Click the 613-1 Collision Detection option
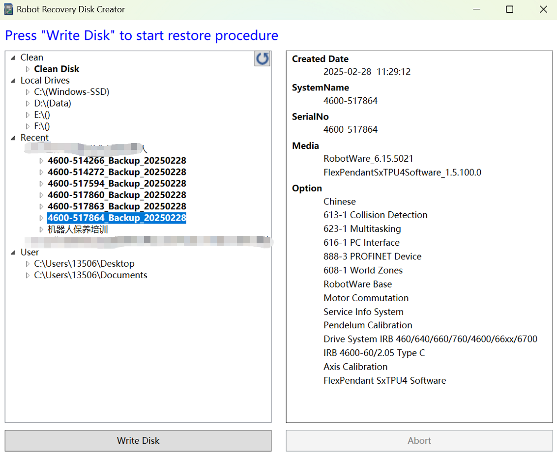The height and width of the screenshot is (457, 557). click(x=376, y=215)
